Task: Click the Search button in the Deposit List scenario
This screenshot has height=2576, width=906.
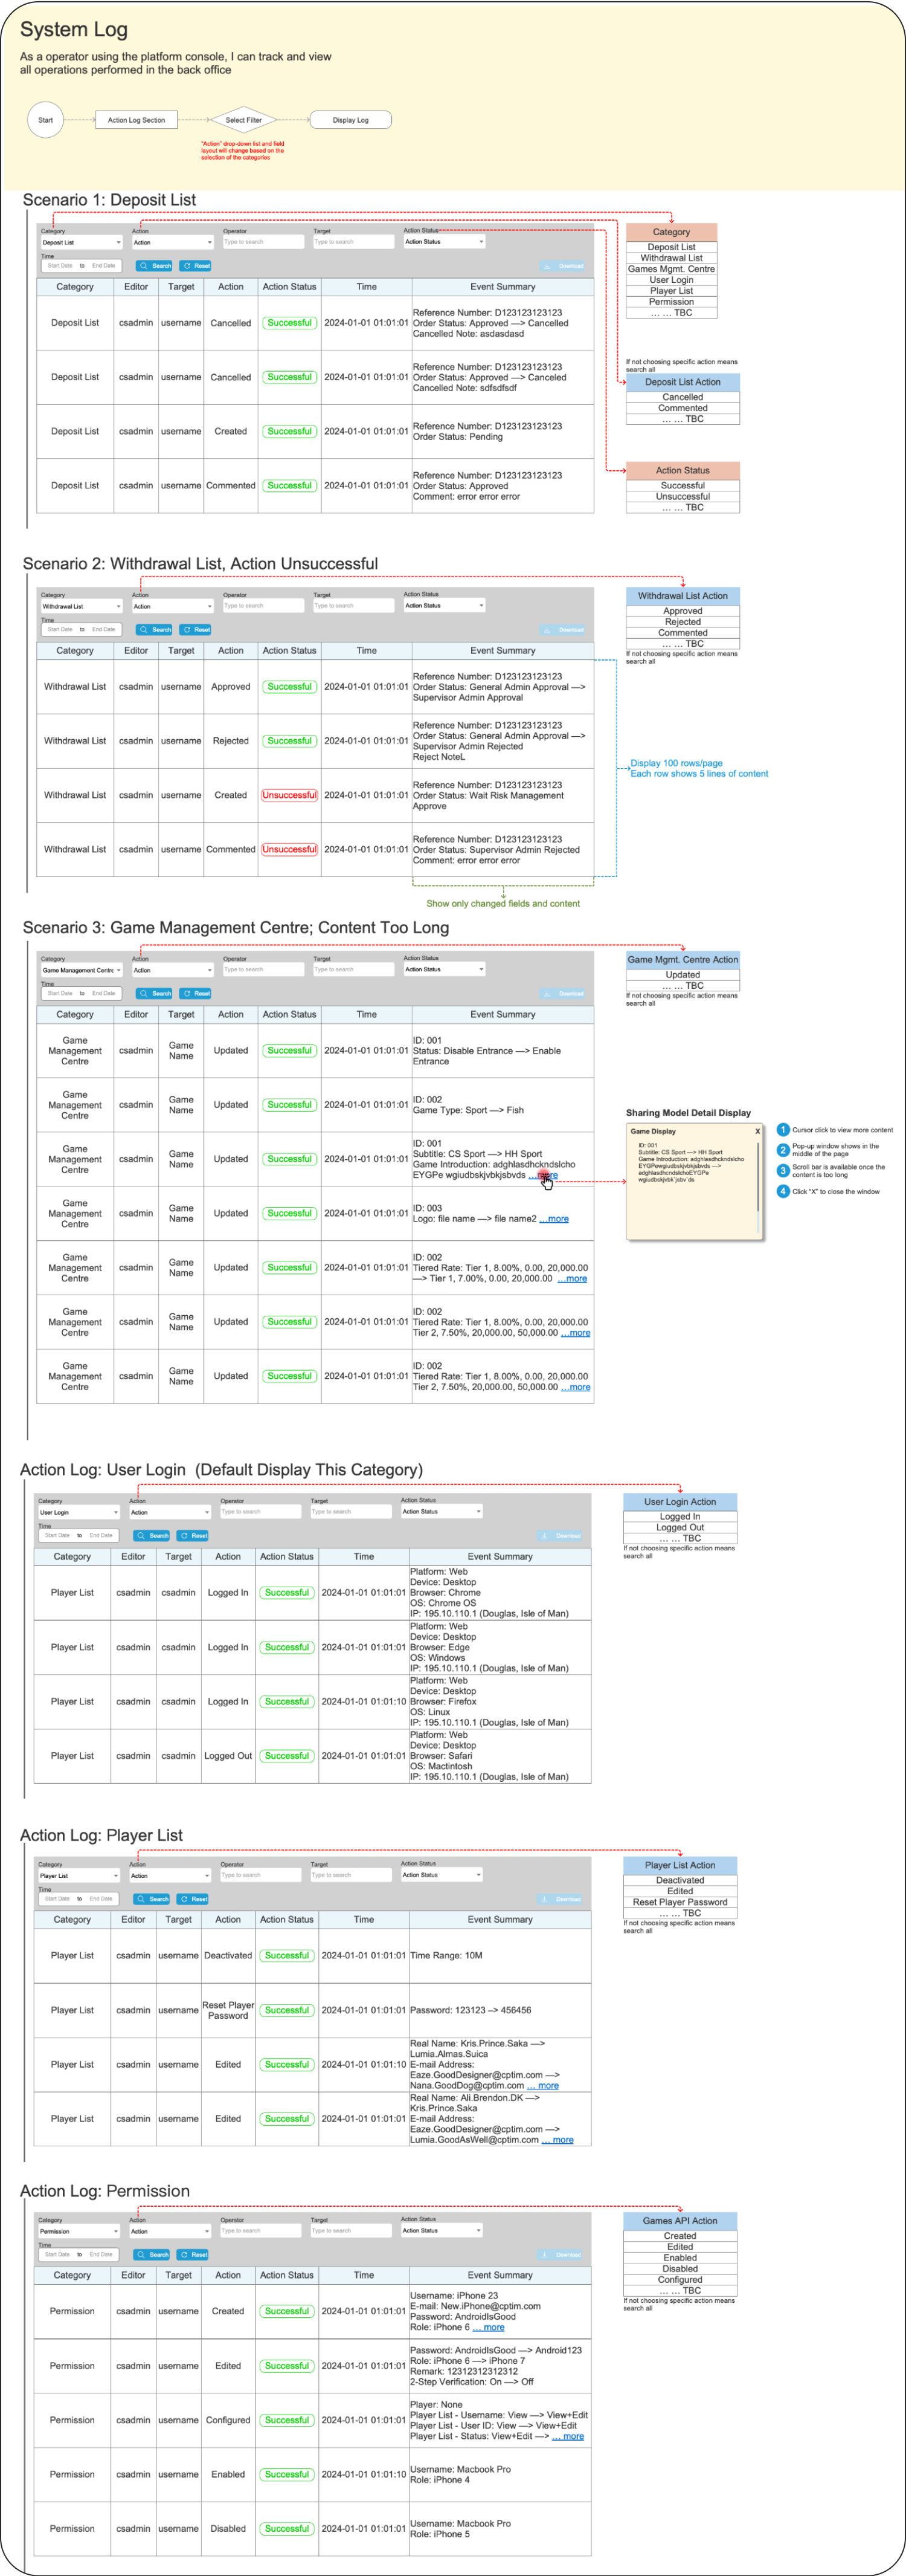Action: 155,266
